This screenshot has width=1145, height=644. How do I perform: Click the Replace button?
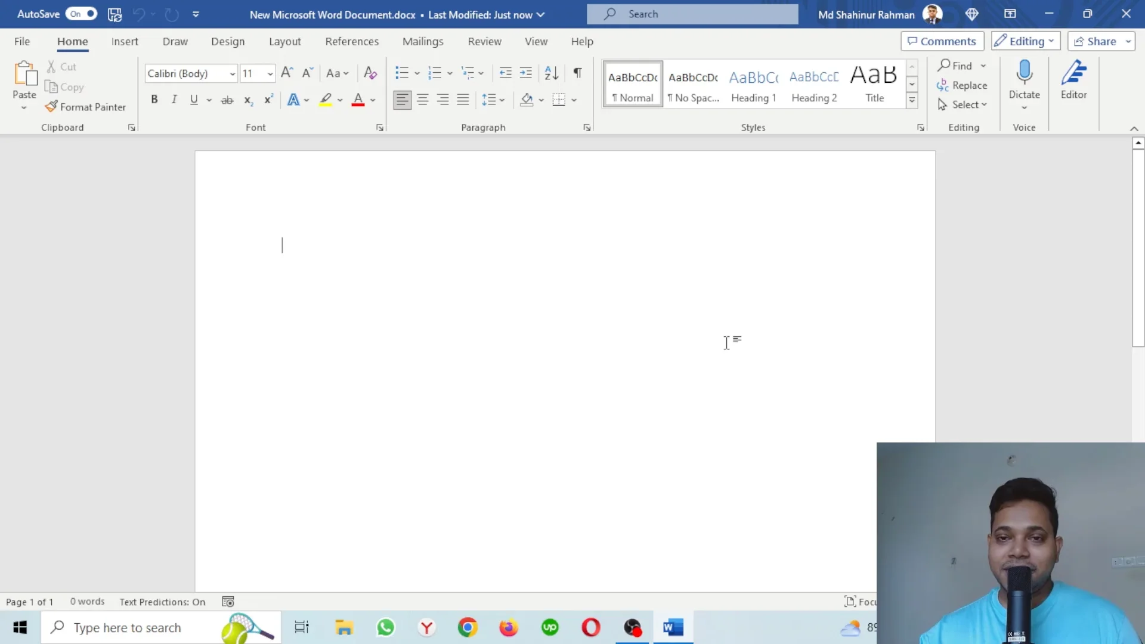point(961,85)
